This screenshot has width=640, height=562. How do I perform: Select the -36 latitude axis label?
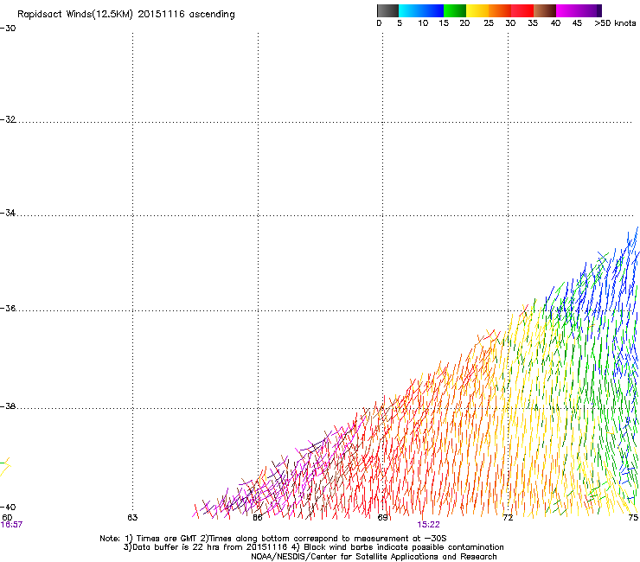coord(8,308)
